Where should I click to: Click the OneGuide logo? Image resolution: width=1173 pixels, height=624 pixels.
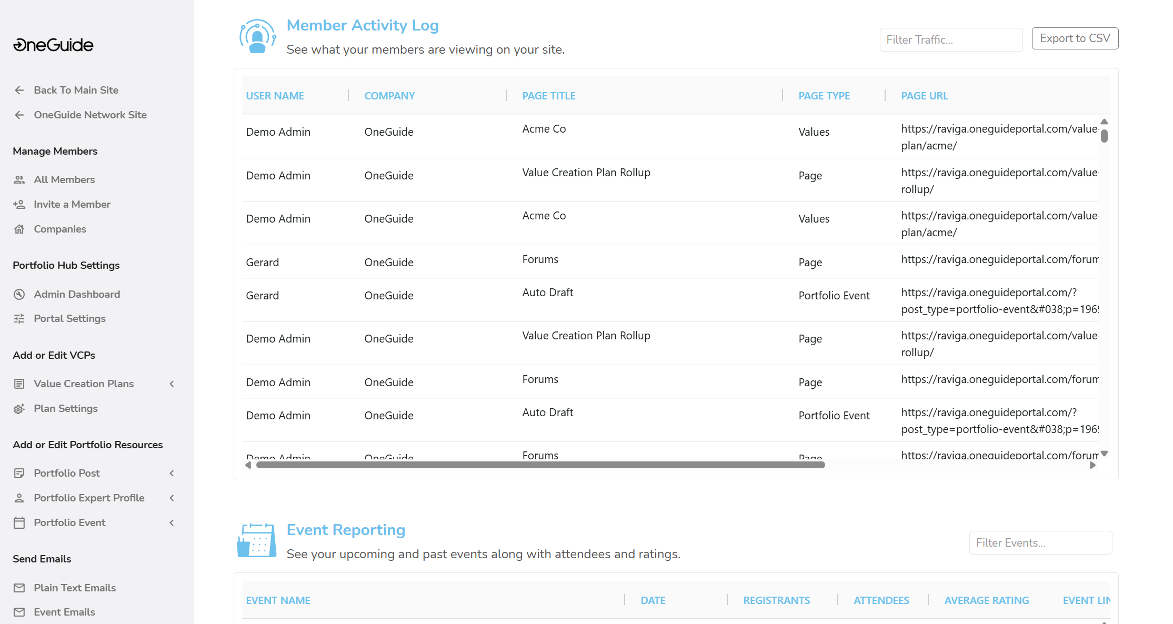(53, 45)
